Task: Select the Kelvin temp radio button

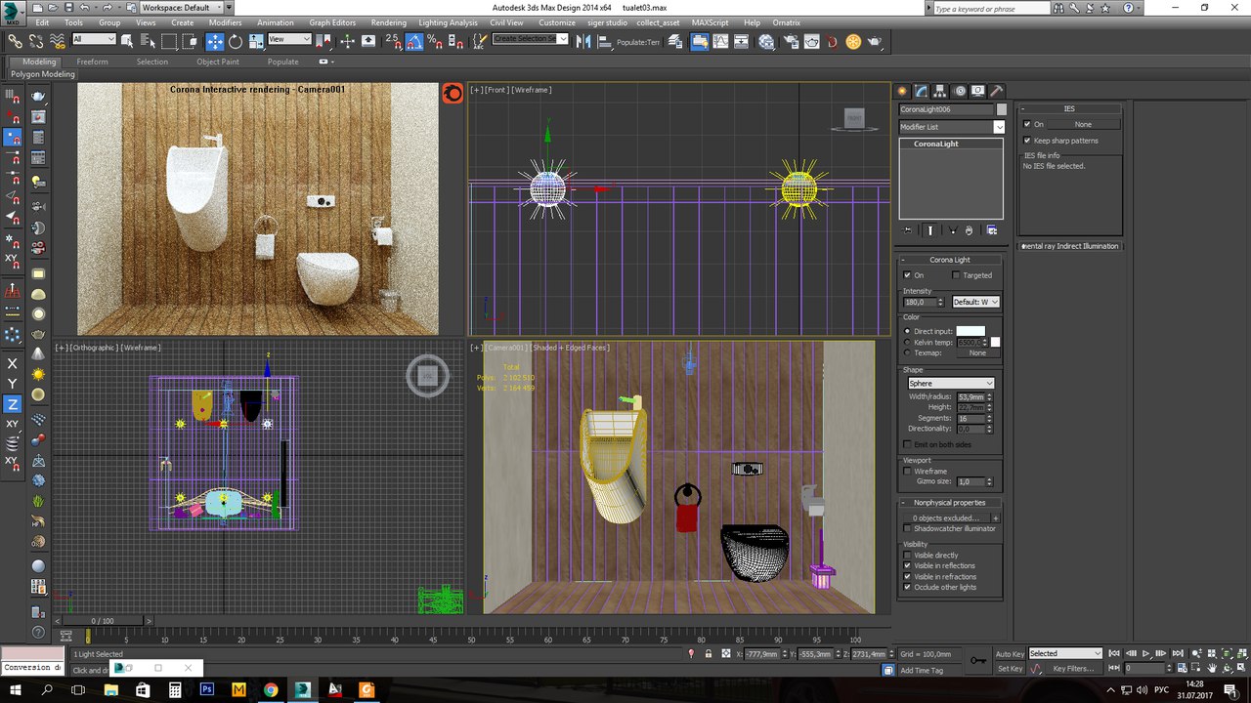Action: [908, 342]
